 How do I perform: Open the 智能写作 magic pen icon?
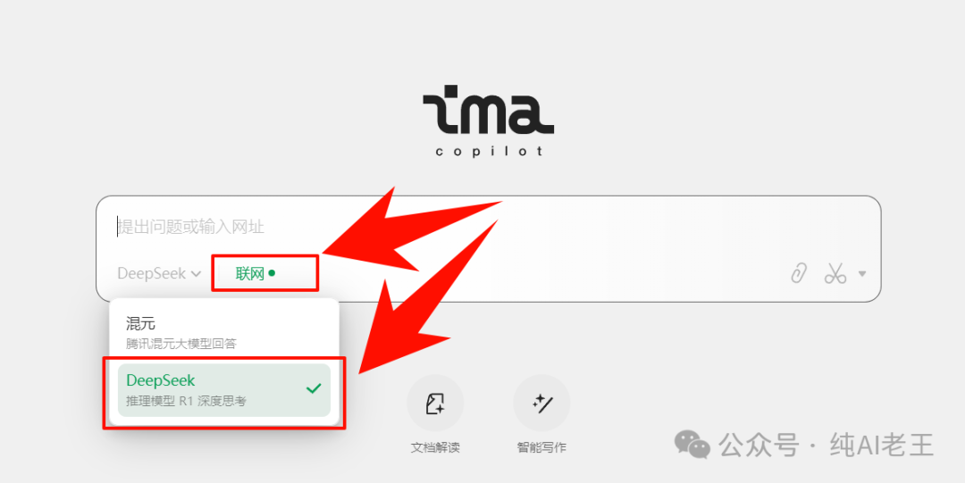(x=541, y=404)
